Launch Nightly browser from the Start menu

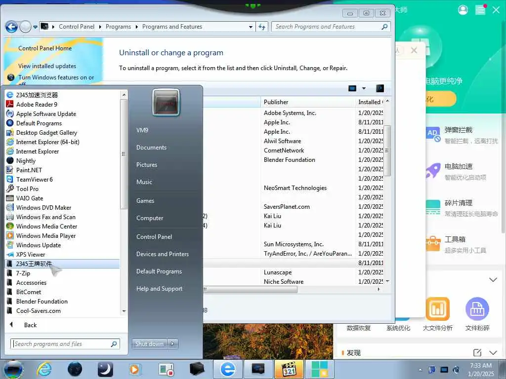pos(26,160)
